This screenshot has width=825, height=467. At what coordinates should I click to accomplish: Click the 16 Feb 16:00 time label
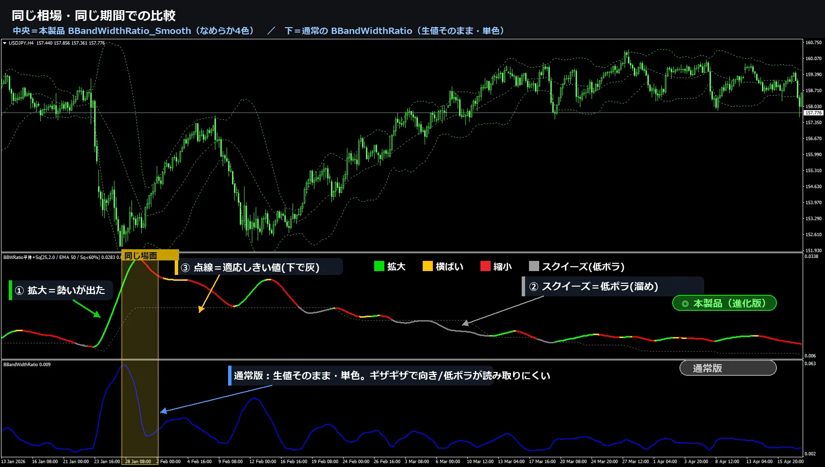click(294, 462)
